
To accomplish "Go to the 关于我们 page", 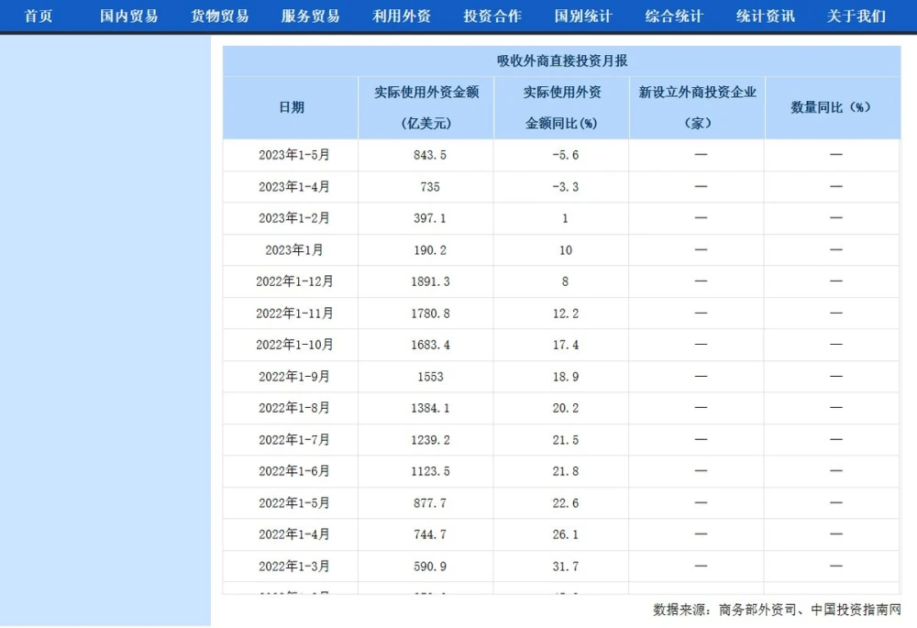I will click(856, 17).
